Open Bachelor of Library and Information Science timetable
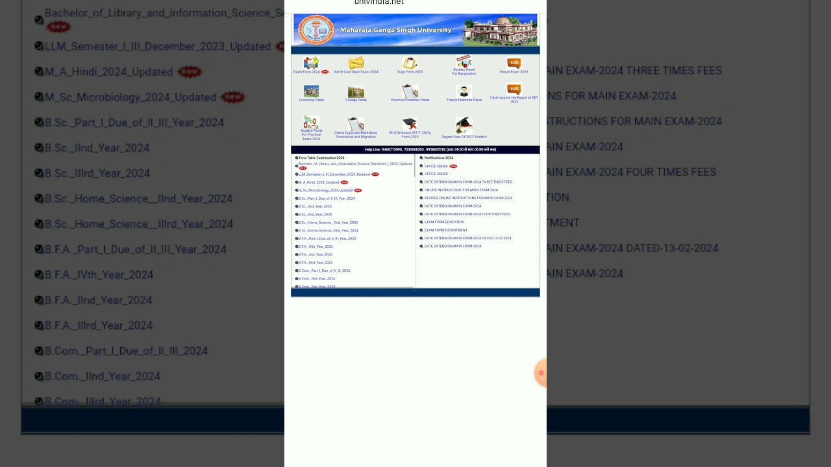This screenshot has width=831, height=467. (355, 163)
